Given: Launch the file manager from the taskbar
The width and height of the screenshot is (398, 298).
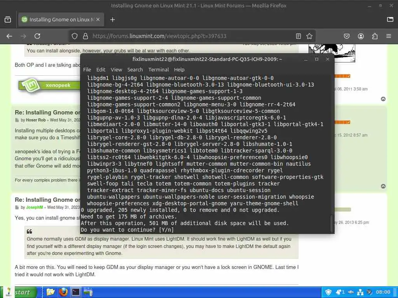Looking at the screenshot, I should pyautogui.click(x=51, y=292).
